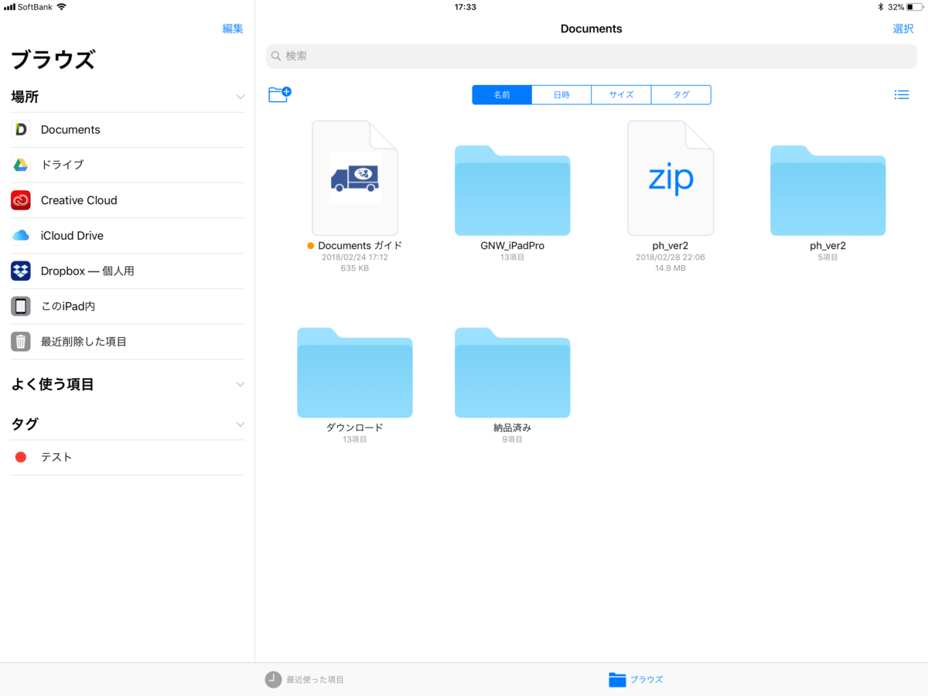Tap the Dropbox icon in sidebar

pyautogui.click(x=21, y=271)
